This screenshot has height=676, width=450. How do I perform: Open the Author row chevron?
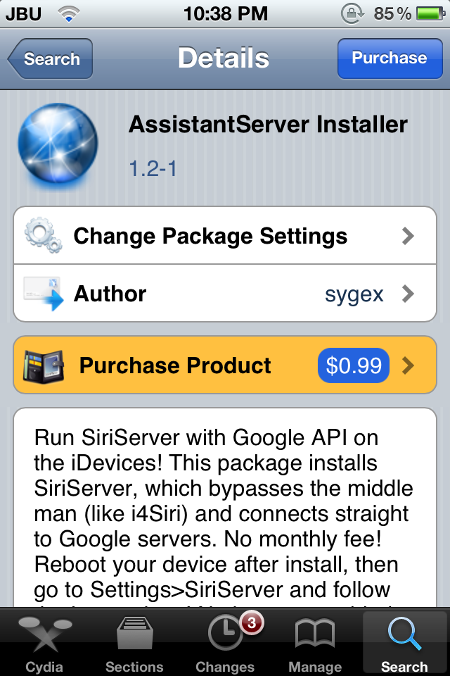407,294
